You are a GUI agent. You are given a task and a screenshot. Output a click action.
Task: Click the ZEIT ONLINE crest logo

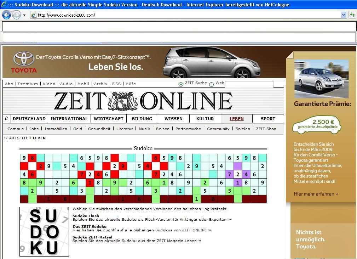(x=123, y=101)
